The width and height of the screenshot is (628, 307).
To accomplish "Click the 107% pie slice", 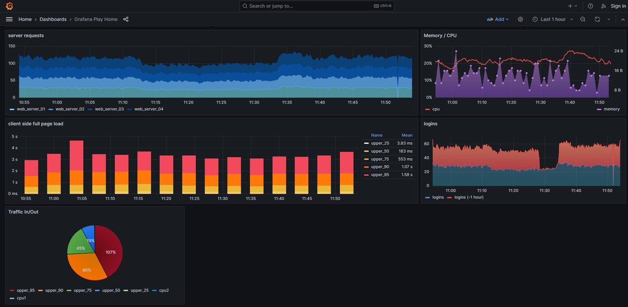I will 110,252.
